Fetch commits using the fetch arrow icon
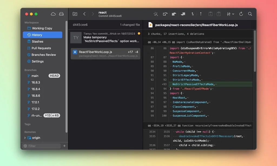 point(165,14)
